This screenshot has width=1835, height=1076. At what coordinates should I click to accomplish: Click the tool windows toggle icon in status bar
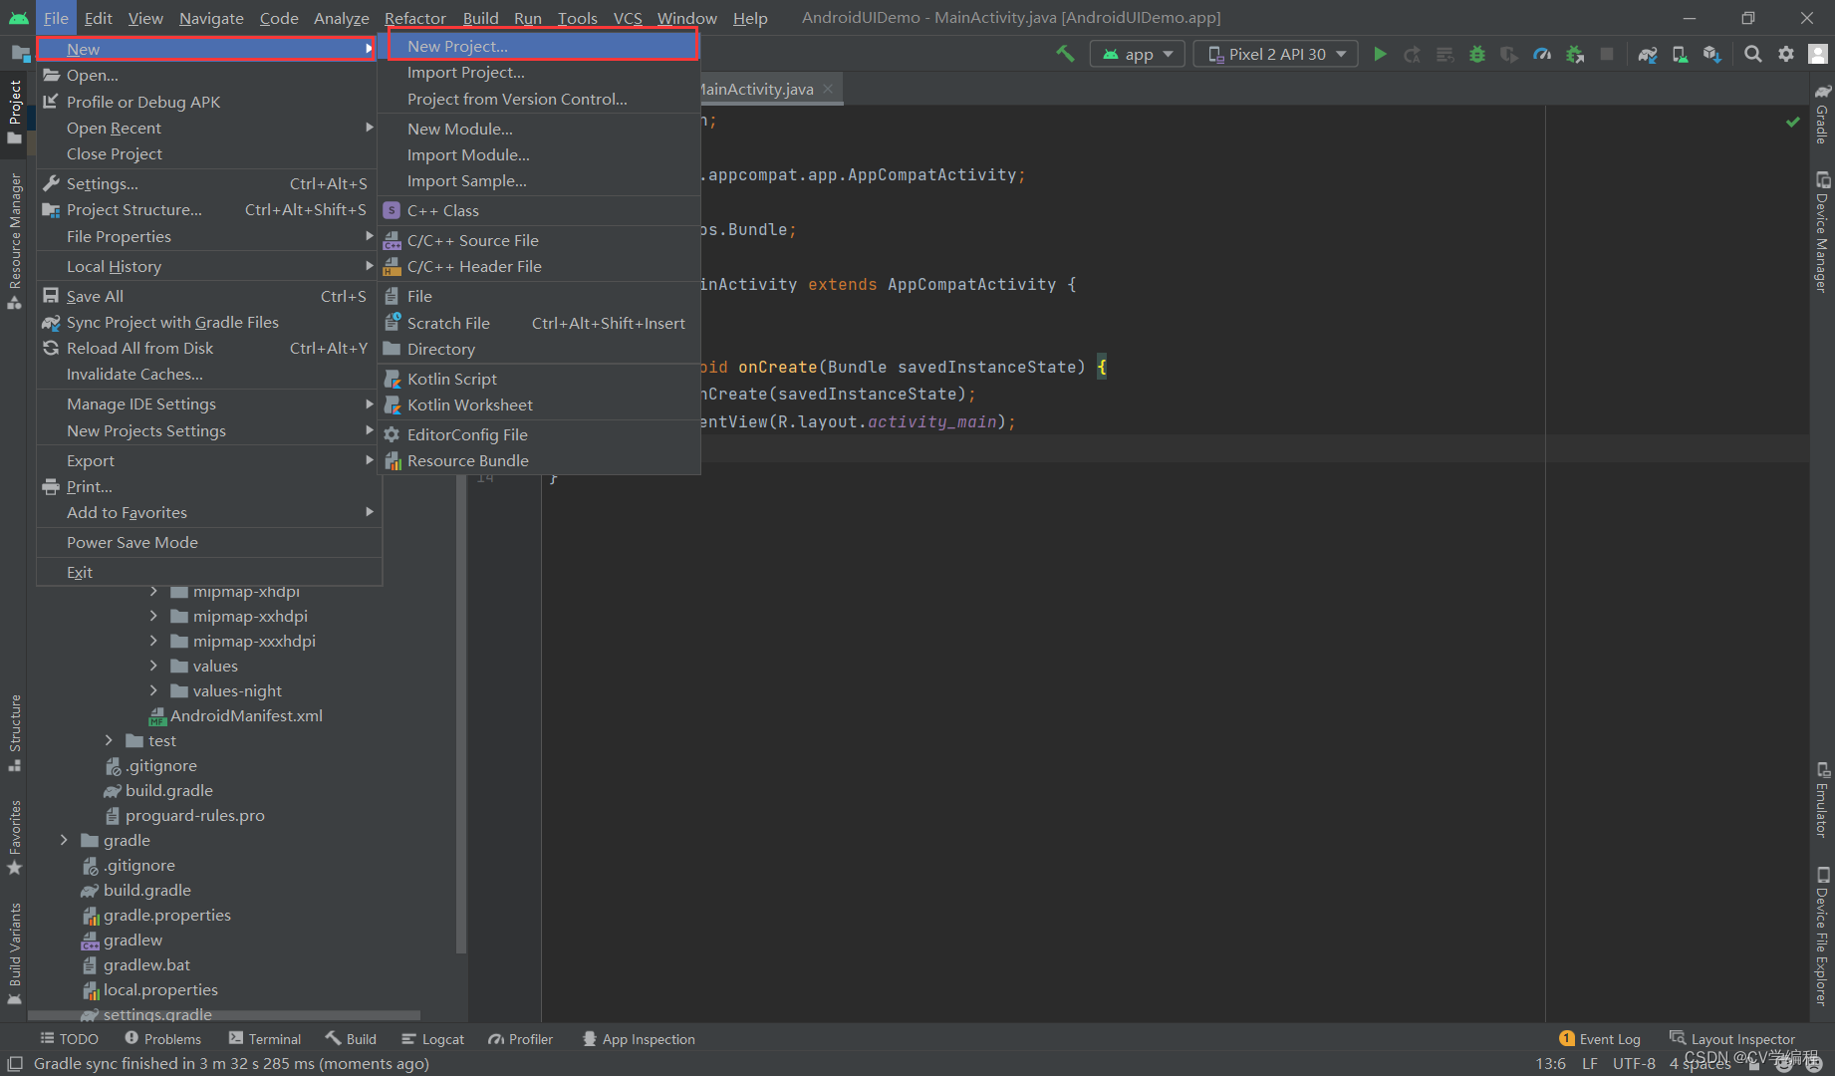[14, 1063]
